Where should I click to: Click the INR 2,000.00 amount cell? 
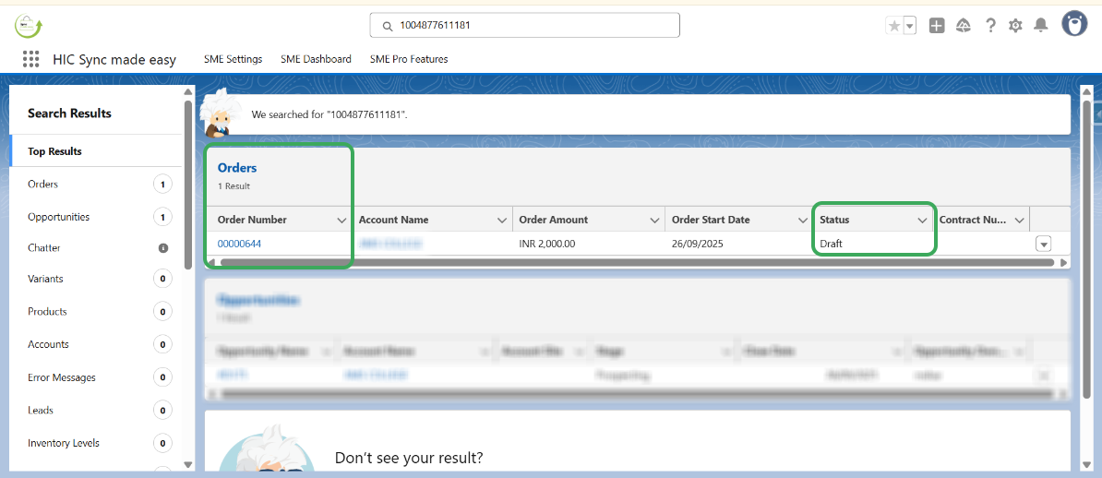pos(589,244)
